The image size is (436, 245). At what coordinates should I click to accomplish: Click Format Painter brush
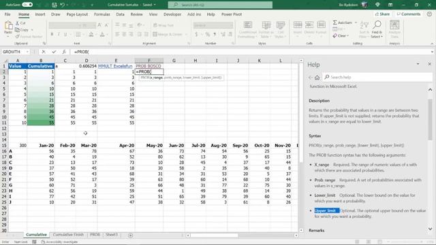(x=17, y=36)
